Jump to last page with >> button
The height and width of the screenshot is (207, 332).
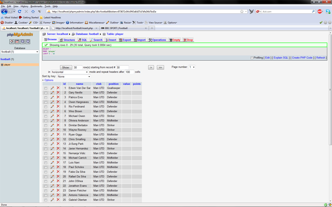160,67
